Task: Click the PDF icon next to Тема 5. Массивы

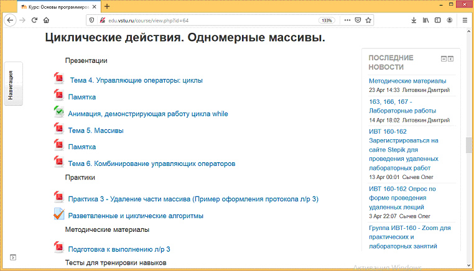Action: 58,128
